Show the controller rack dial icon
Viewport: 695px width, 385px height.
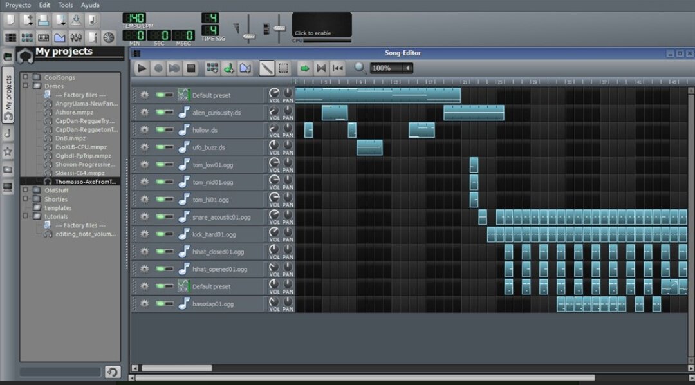click(x=109, y=38)
